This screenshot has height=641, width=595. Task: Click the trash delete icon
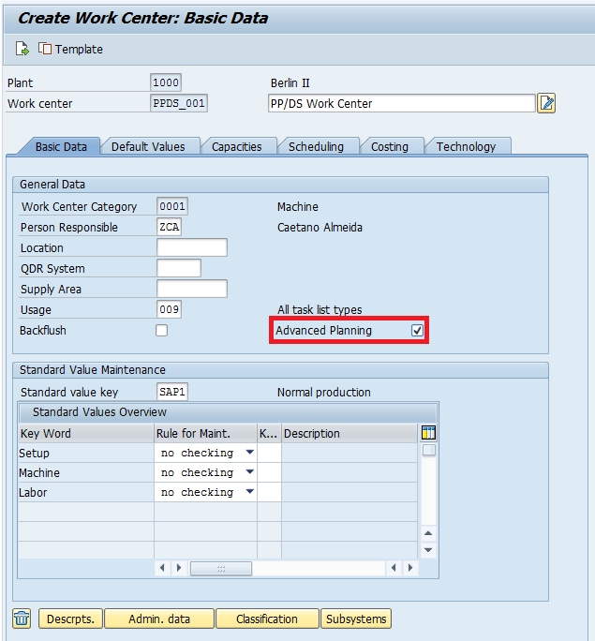click(x=22, y=619)
